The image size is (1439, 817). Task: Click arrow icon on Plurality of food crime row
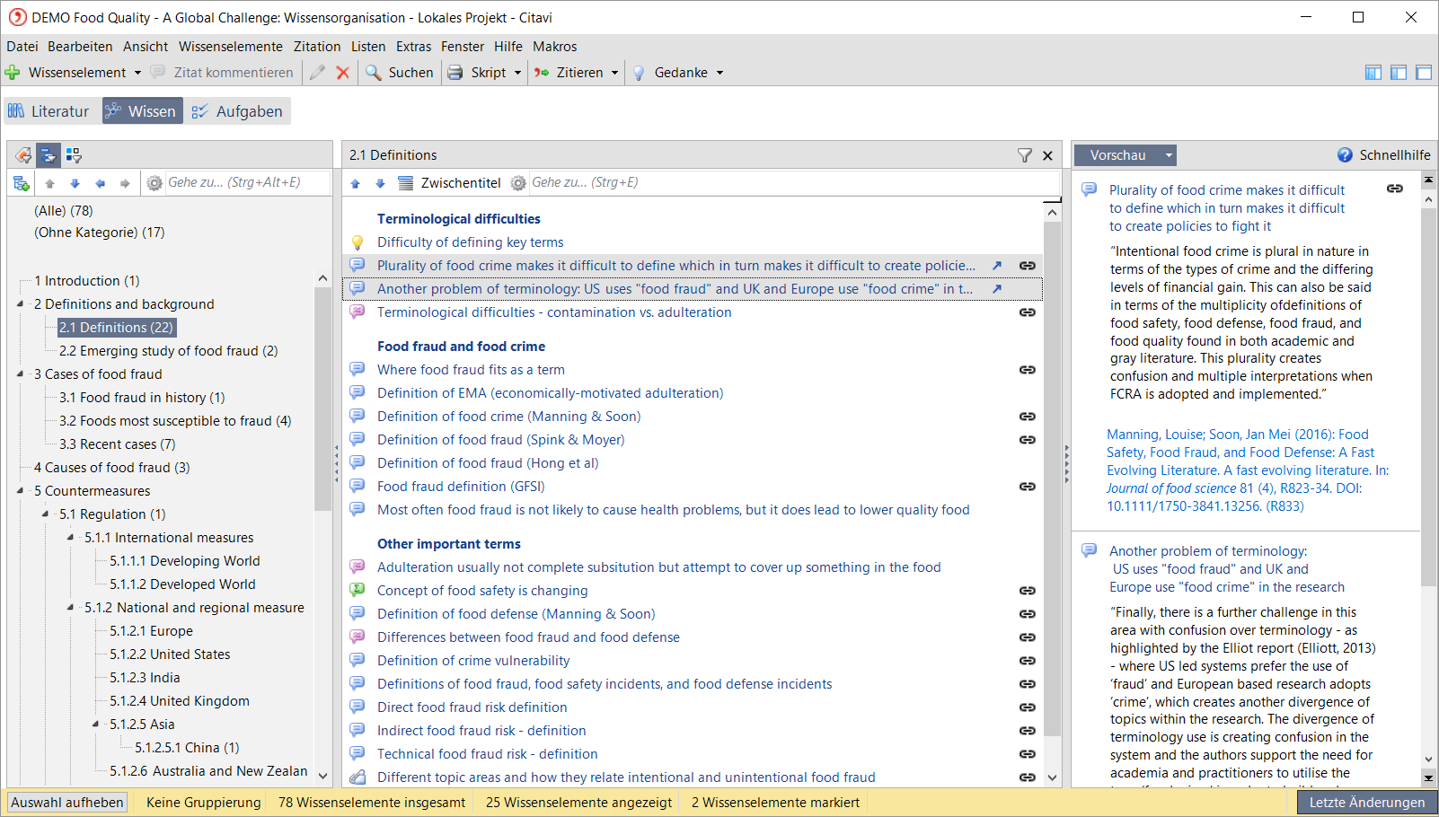[997, 266]
